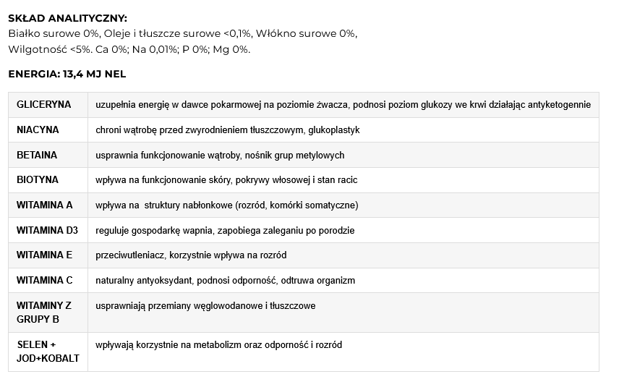The image size is (619, 382).
Task: Click the naturalny antyoksydant description
Action: coord(225,281)
